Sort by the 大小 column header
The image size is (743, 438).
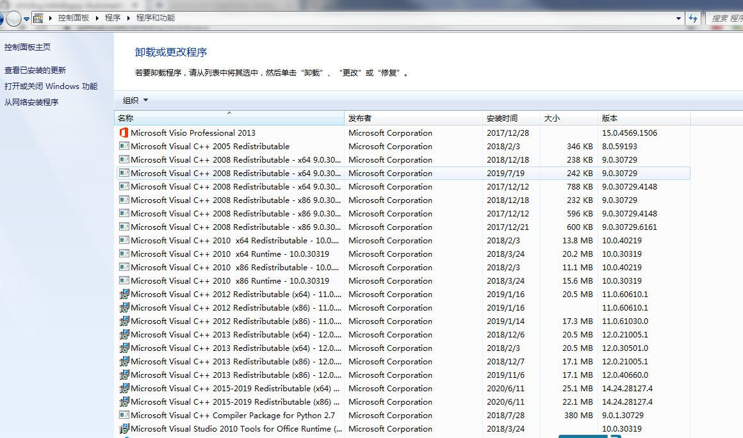[x=569, y=118]
